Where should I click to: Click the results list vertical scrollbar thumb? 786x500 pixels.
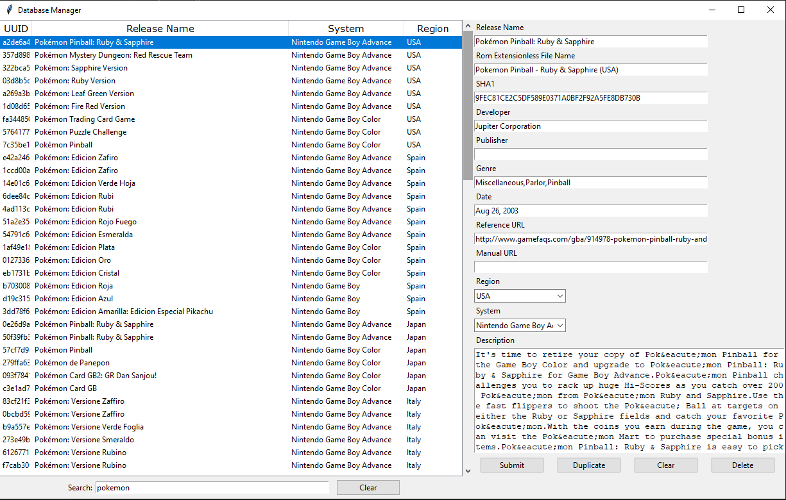[x=468, y=105]
